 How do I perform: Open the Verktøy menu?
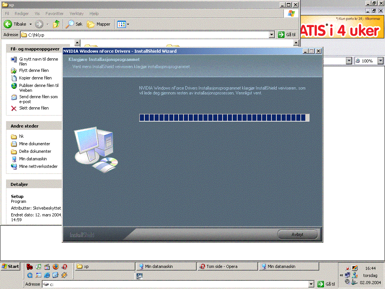(x=77, y=14)
